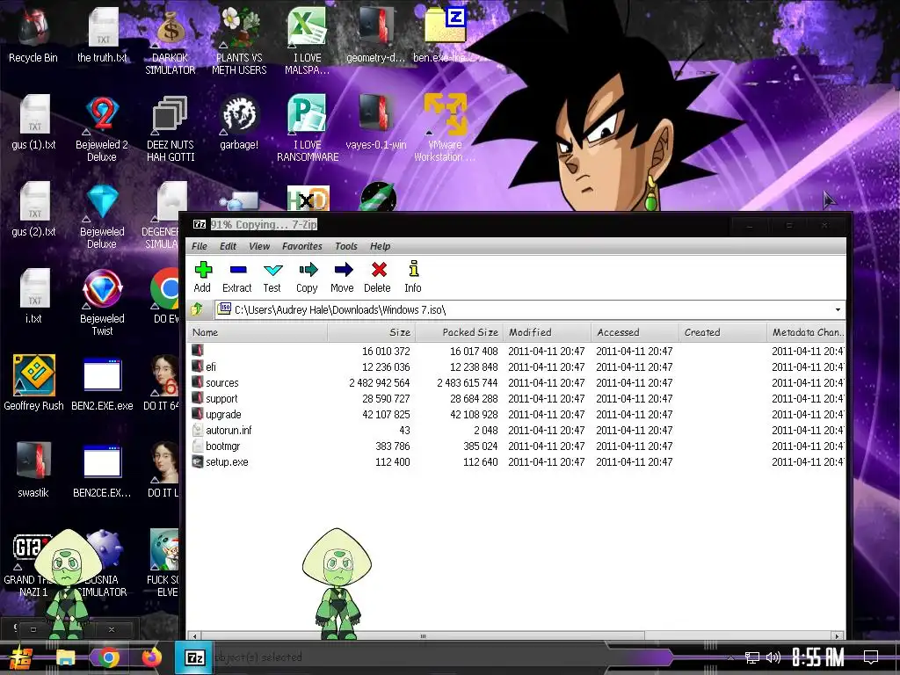Viewport: 900px width, 675px height.
Task: Select gus (1).txt desktop file
Action: pos(34,122)
